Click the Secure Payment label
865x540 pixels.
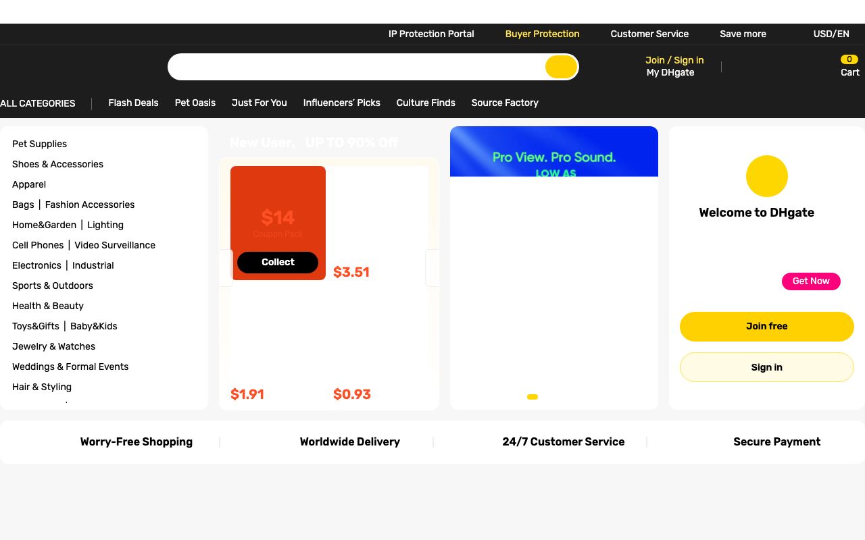pos(777,442)
